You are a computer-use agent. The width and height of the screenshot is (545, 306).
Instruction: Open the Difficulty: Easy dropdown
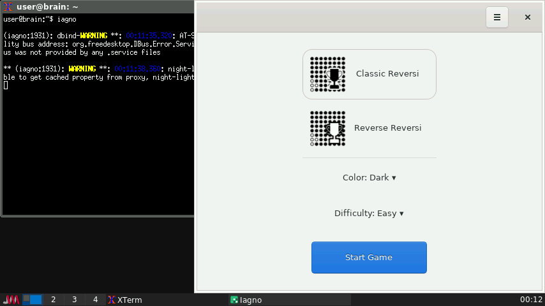click(369, 214)
